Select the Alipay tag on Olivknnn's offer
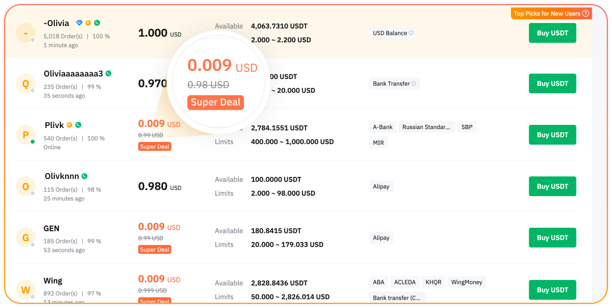This screenshot has width=612, height=308. pyautogui.click(x=381, y=186)
